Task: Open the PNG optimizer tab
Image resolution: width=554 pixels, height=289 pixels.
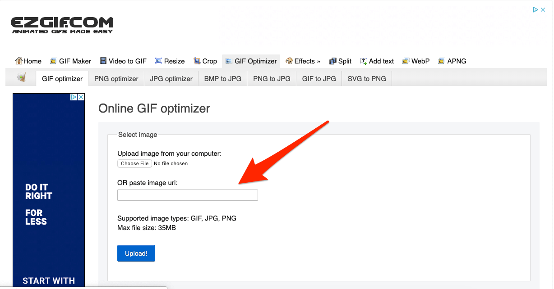Action: click(116, 79)
